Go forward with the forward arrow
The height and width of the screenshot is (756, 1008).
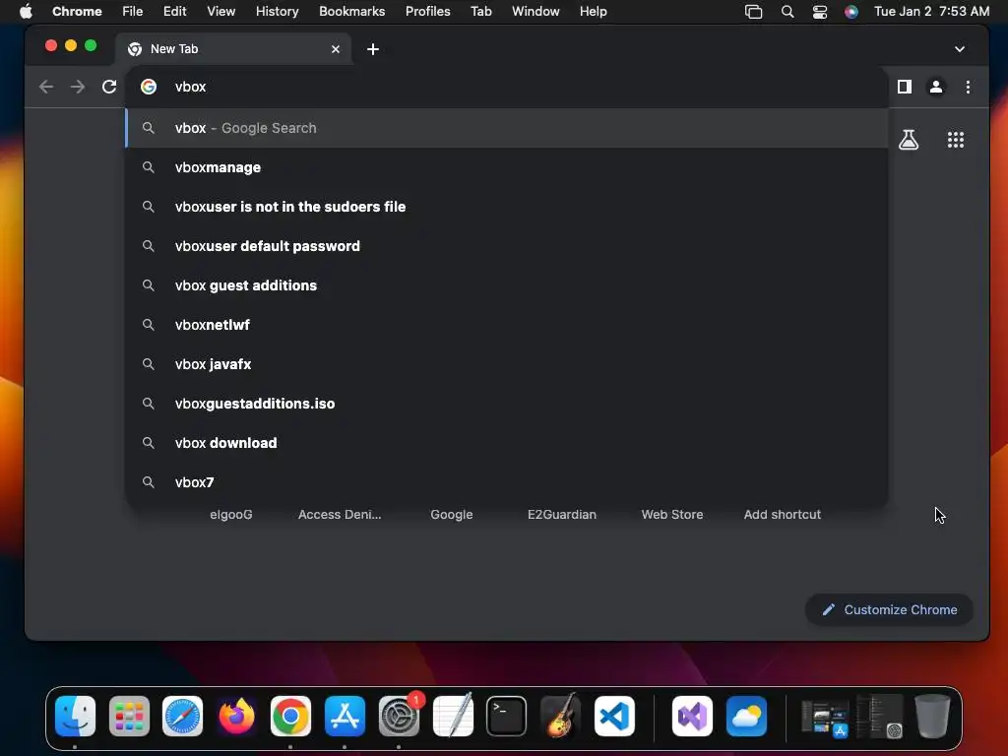(x=78, y=87)
